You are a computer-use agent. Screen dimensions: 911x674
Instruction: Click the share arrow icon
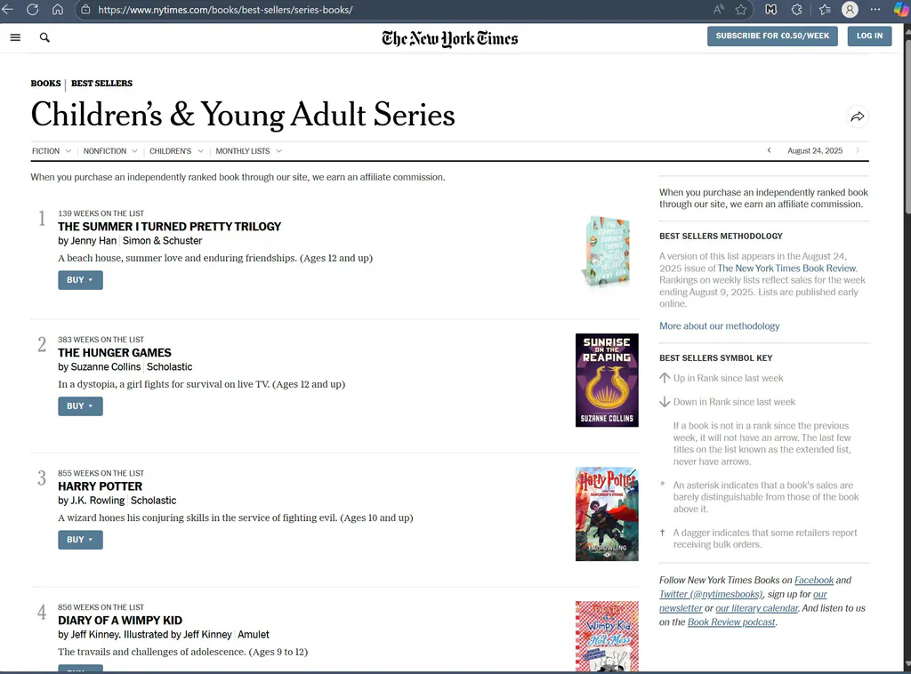(857, 116)
